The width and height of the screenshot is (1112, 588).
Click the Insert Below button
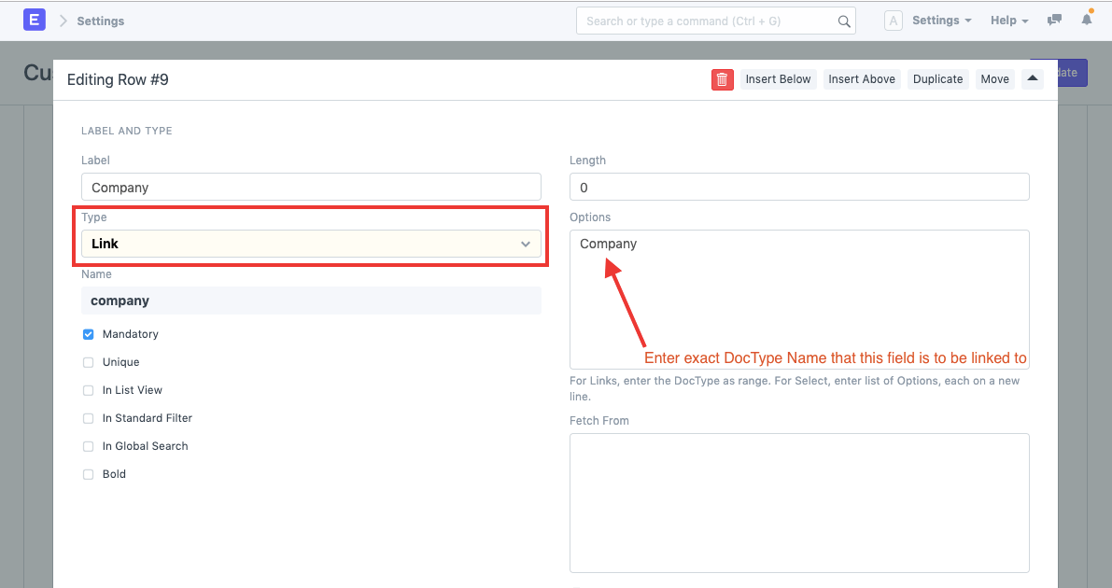click(778, 79)
